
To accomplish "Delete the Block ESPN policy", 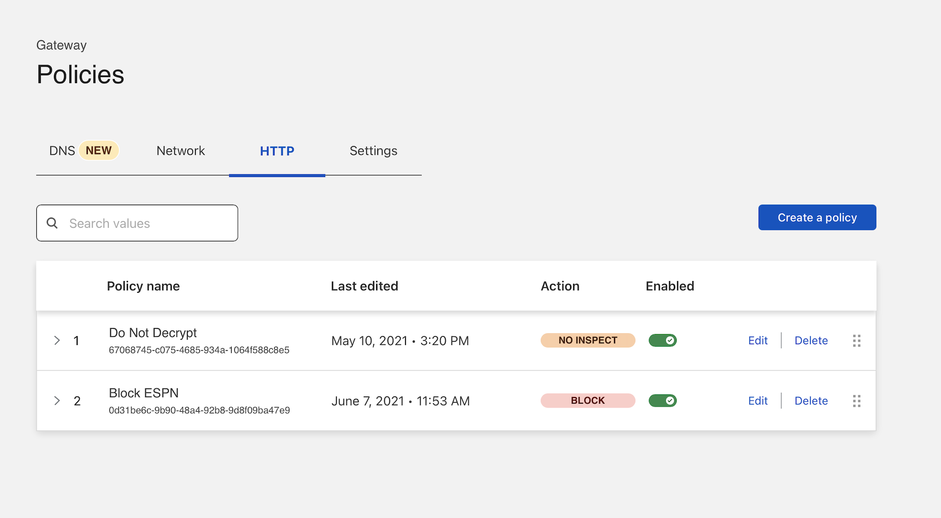I will pyautogui.click(x=811, y=401).
